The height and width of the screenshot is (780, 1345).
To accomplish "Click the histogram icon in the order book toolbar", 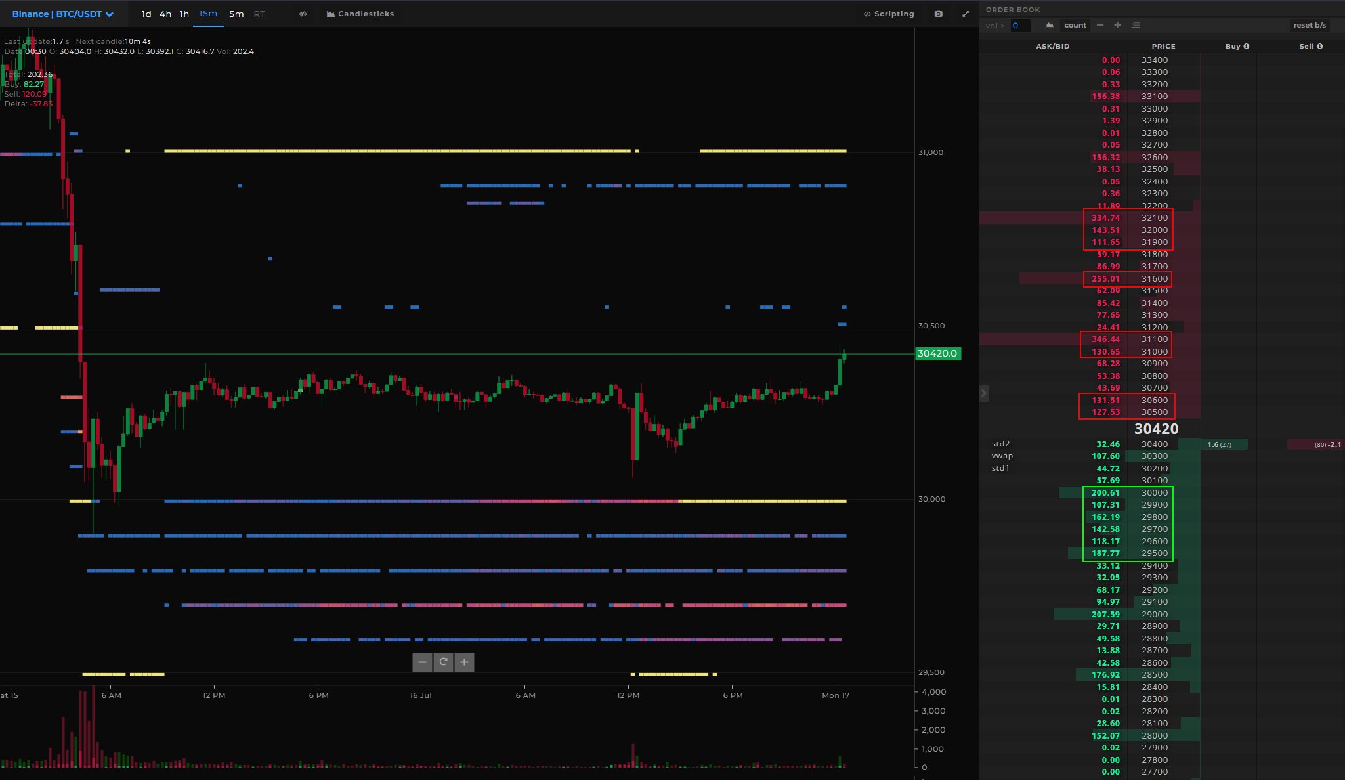I will pyautogui.click(x=1050, y=25).
